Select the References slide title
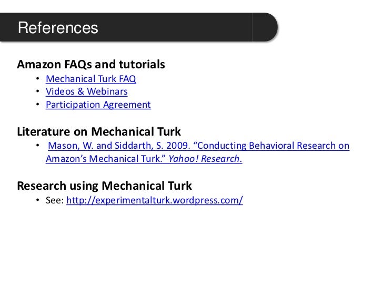Image resolution: width=383 pixels, height=287 pixels. point(58,27)
